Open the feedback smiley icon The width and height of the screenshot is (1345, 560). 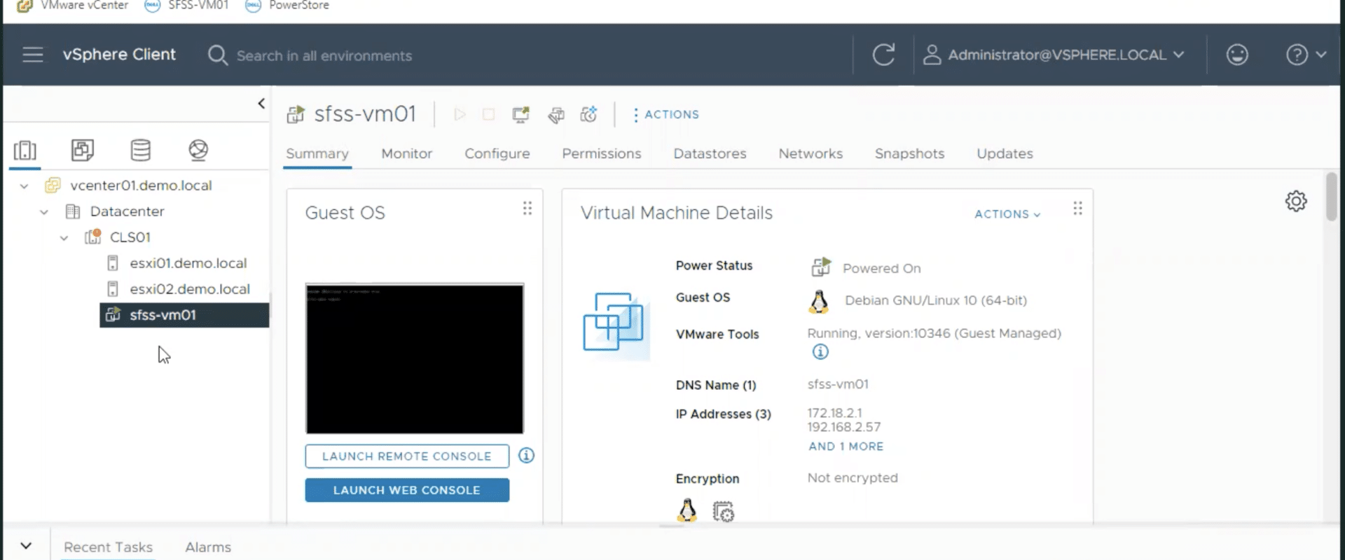(x=1237, y=55)
